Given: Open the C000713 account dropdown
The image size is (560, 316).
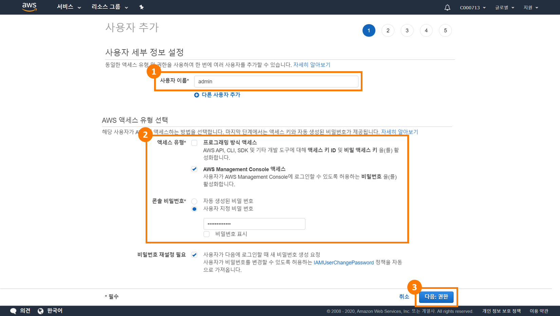Looking at the screenshot, I should (473, 7).
